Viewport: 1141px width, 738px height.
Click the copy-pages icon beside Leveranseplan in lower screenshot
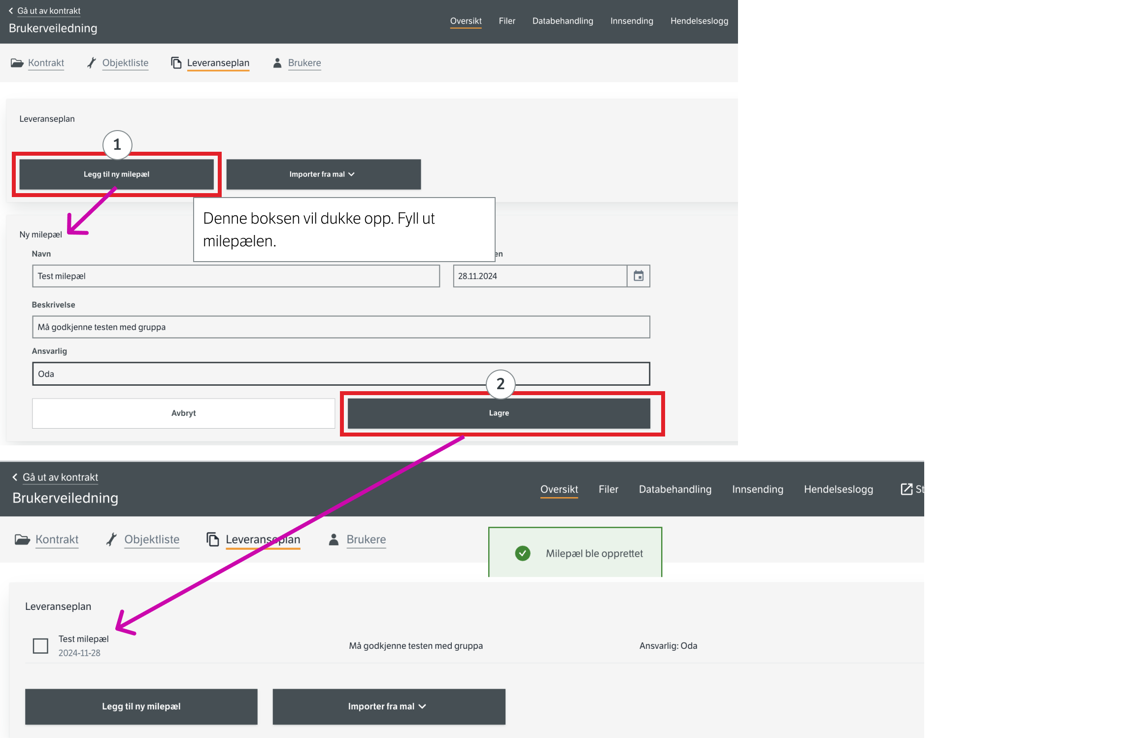coord(213,539)
